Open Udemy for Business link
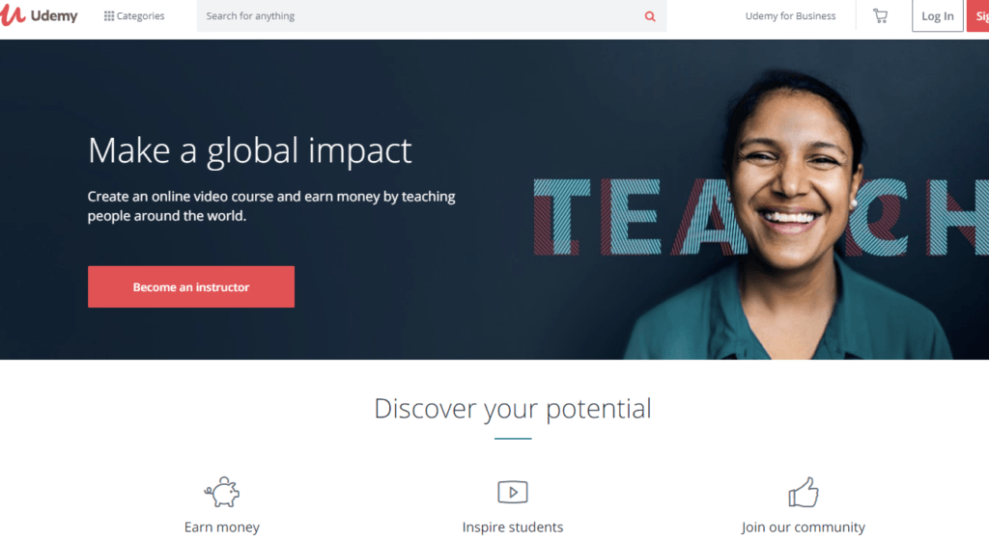This screenshot has height=540, width=989. coord(790,15)
